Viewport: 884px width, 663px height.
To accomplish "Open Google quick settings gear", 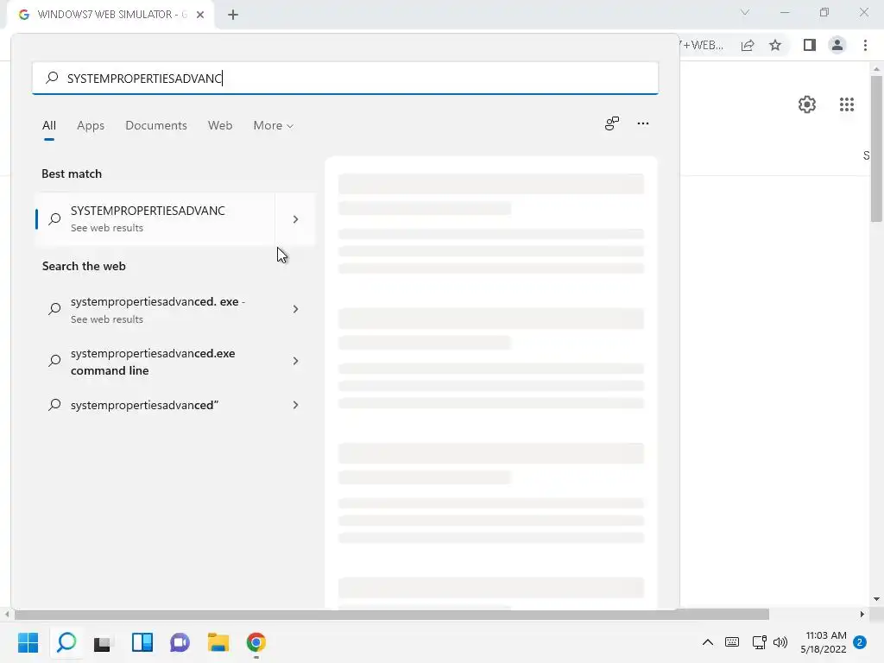I will click(807, 104).
